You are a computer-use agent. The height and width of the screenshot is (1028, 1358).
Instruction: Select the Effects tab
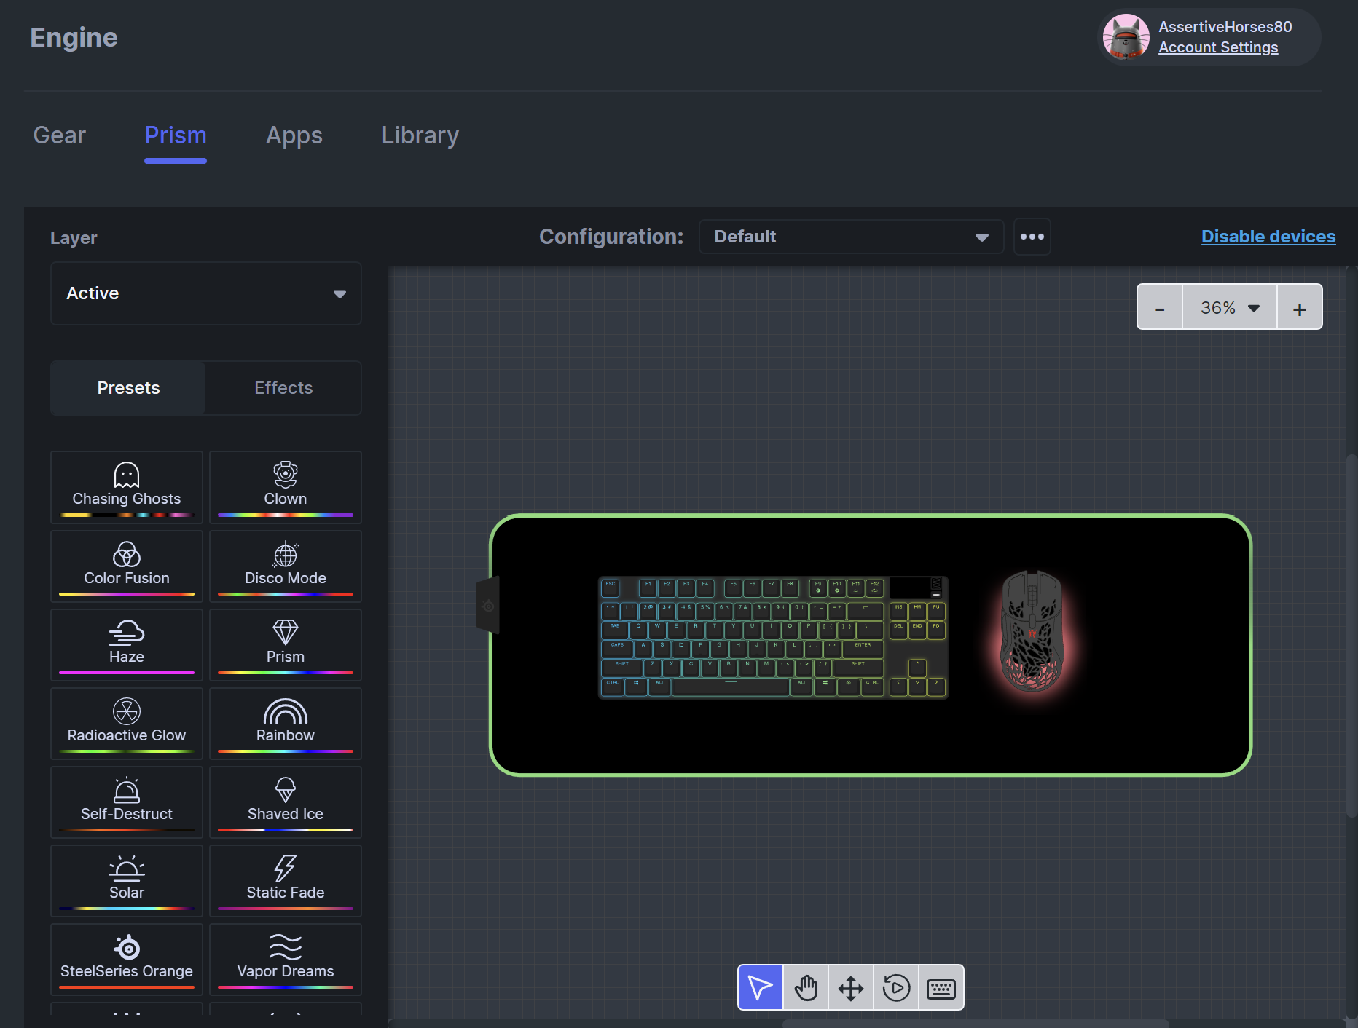tap(283, 388)
